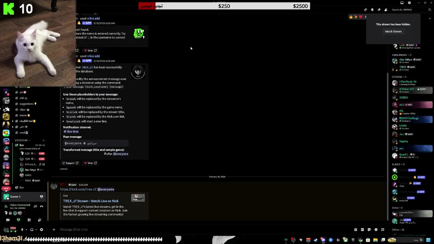Click the #live-trex notification channel mention
This screenshot has height=244, width=434.
(71, 131)
